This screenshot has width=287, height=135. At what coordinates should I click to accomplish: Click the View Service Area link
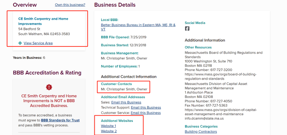click(x=38, y=43)
